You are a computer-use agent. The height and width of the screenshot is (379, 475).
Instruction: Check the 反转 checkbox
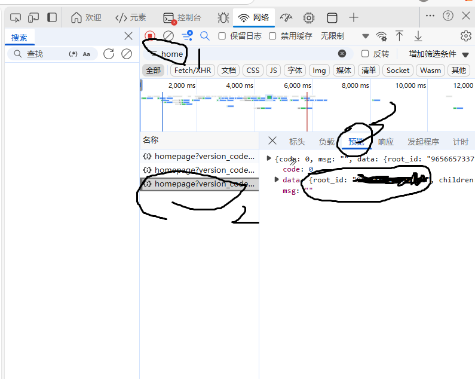[365, 54]
